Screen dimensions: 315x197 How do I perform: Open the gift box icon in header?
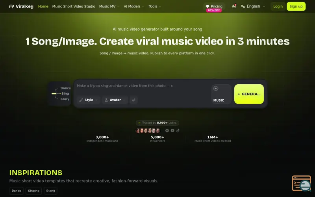click(234, 6)
